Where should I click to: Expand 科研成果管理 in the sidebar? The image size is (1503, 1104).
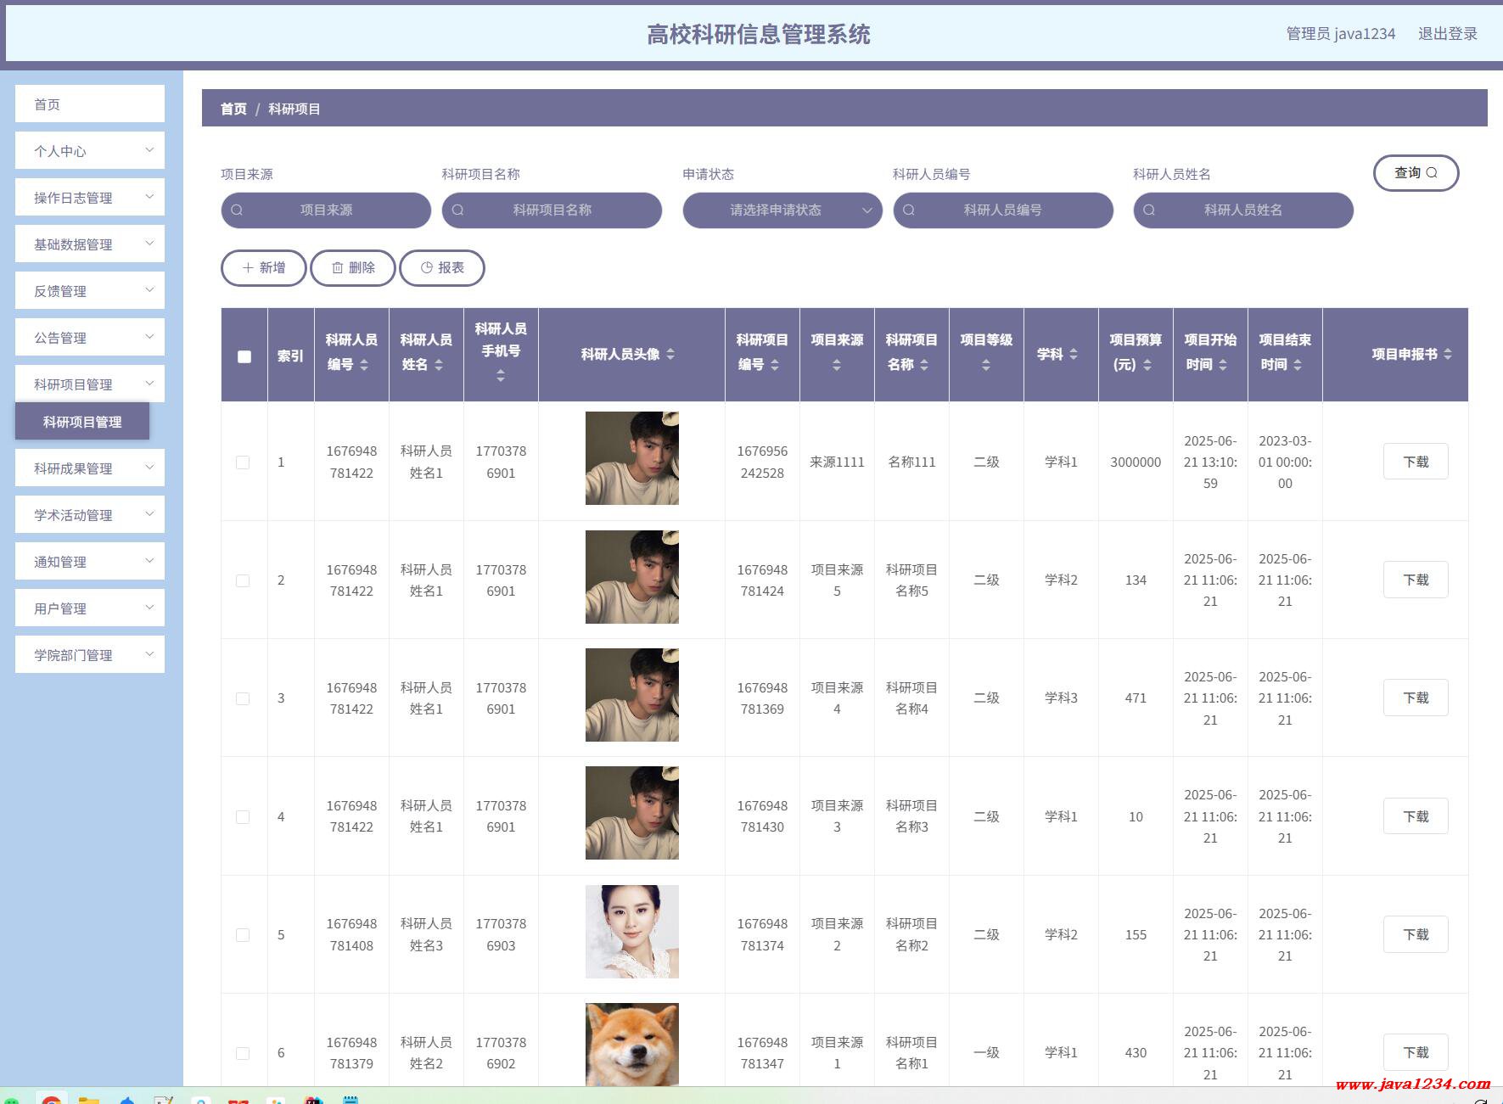pos(90,468)
